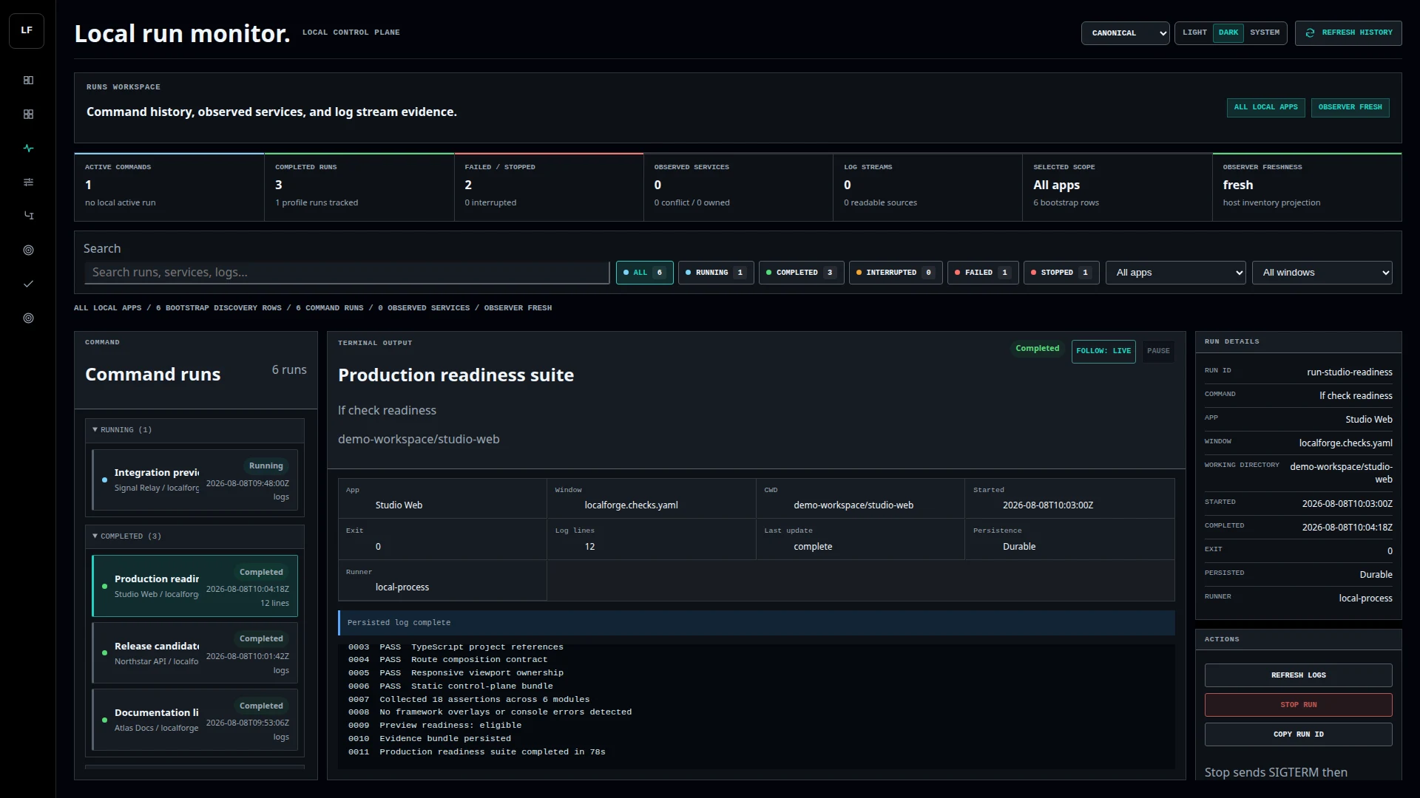This screenshot has height=798, width=1420.
Task: Filter runs by COMPLETED status
Action: click(801, 273)
